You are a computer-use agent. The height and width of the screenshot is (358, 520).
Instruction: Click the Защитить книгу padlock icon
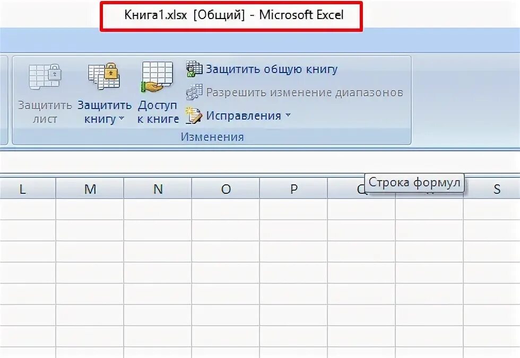pos(104,76)
